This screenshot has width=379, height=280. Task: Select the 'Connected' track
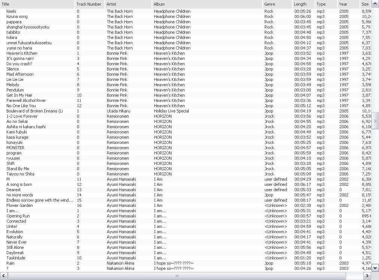point(16,221)
